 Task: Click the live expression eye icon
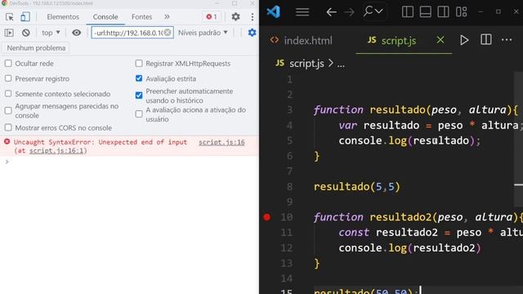coord(76,33)
